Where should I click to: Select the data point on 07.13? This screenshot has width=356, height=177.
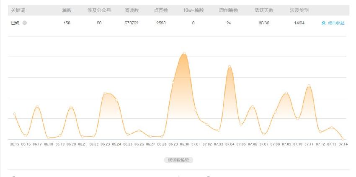[331, 128]
